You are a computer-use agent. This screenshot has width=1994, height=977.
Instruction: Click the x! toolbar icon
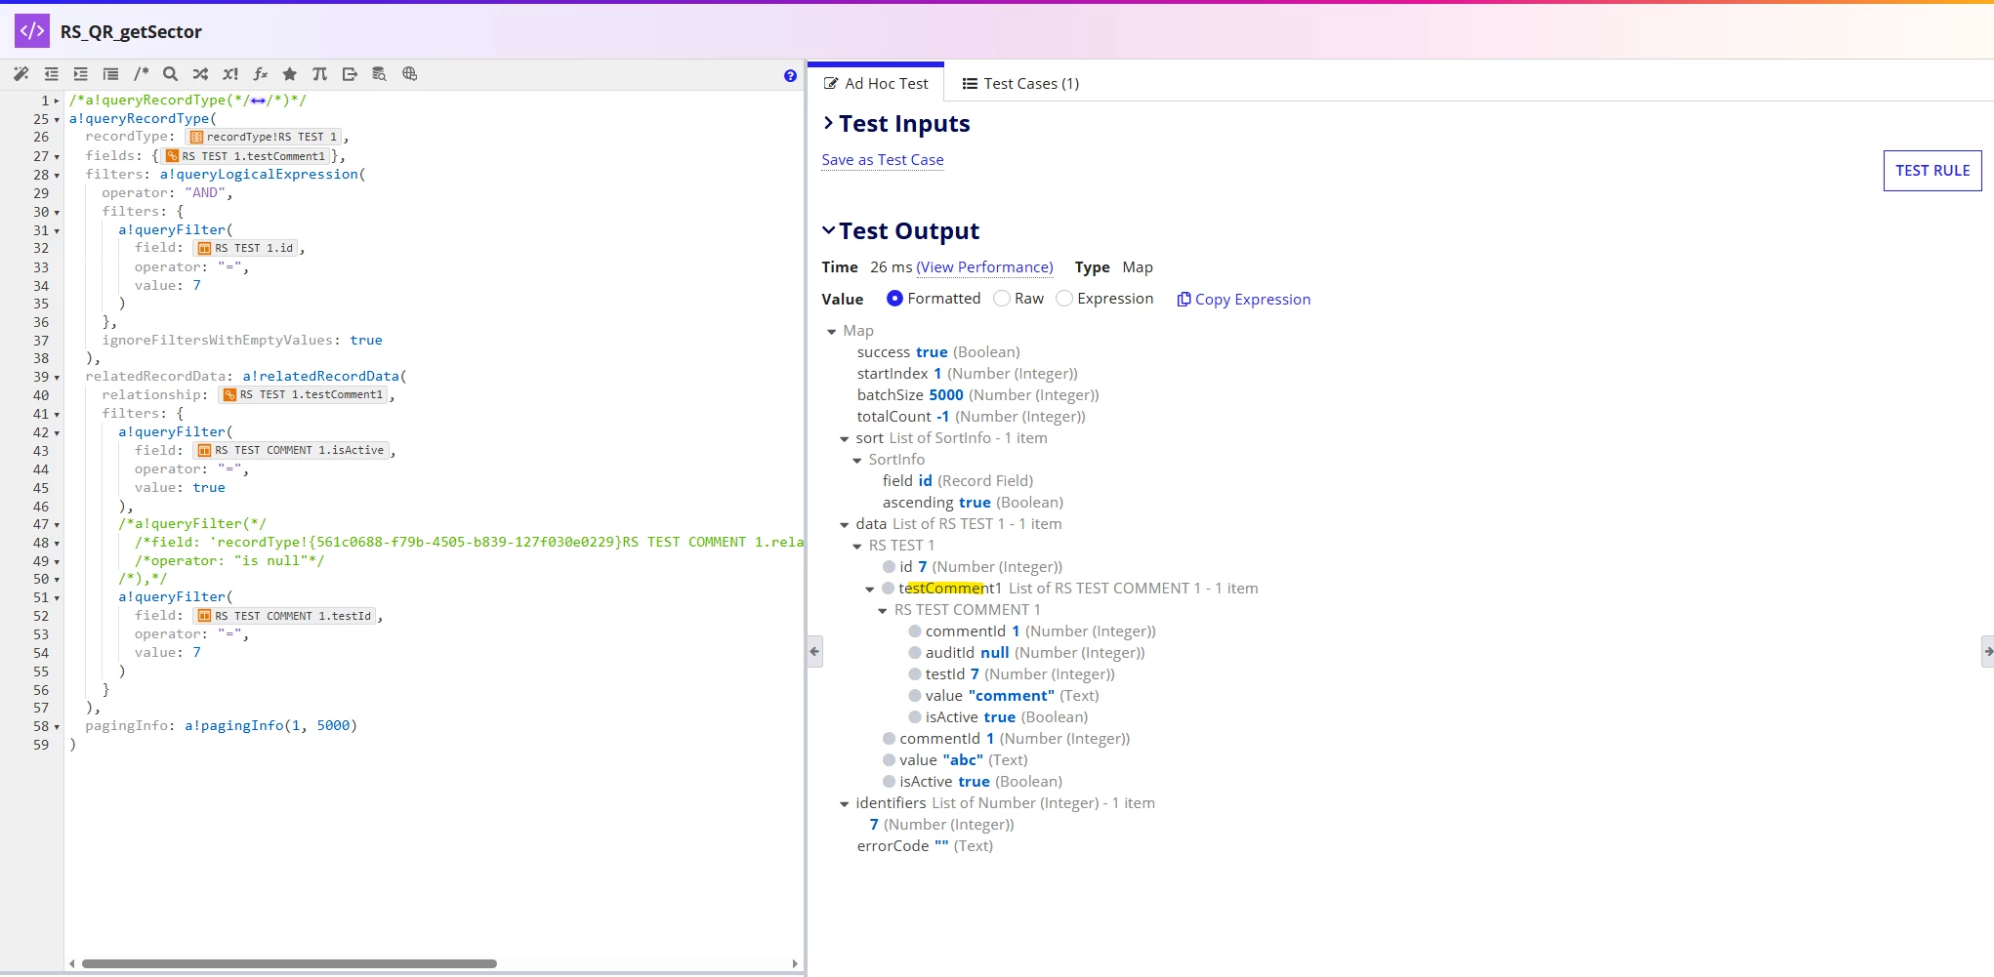[x=230, y=74]
